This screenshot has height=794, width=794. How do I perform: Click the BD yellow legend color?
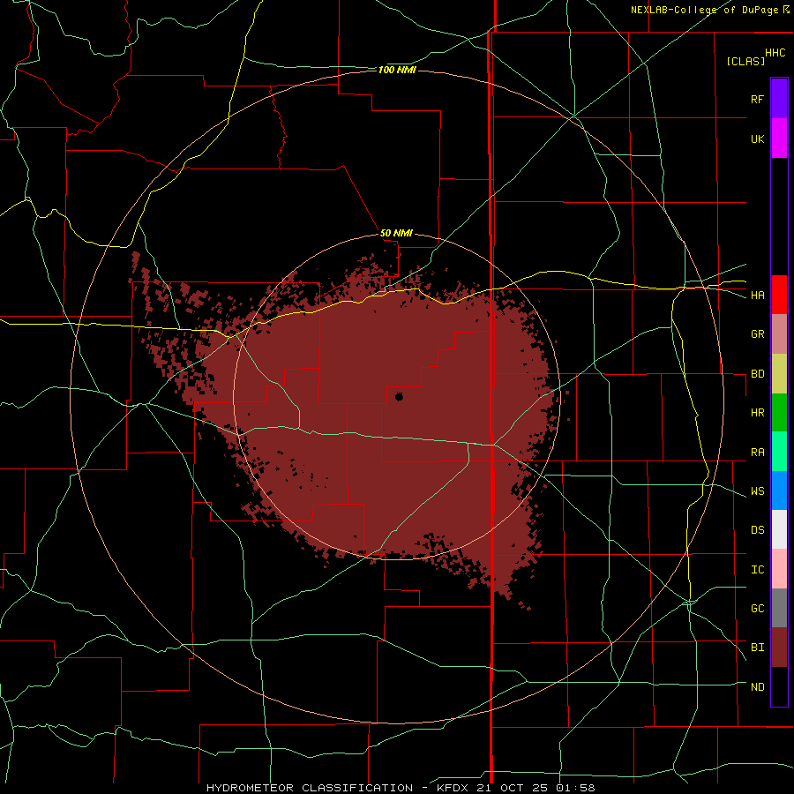pyautogui.click(x=779, y=374)
